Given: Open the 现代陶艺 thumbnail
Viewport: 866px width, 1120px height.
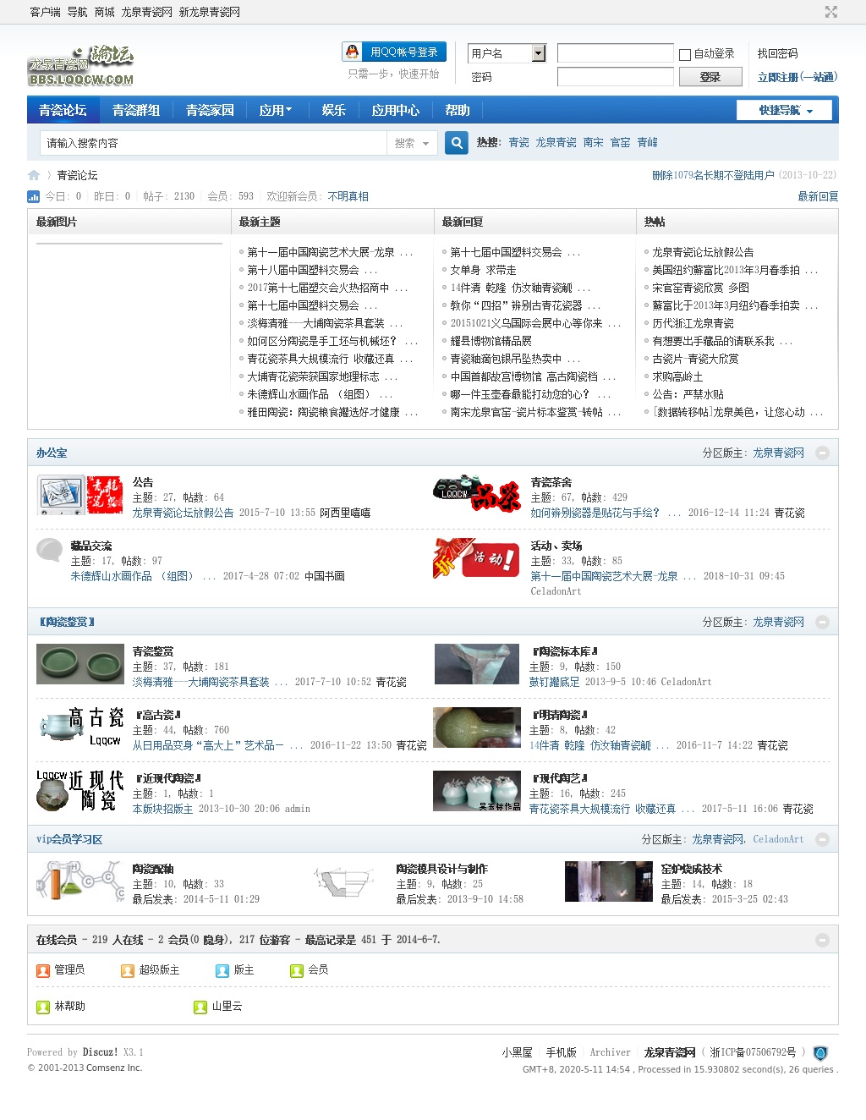Looking at the screenshot, I should click(x=476, y=791).
